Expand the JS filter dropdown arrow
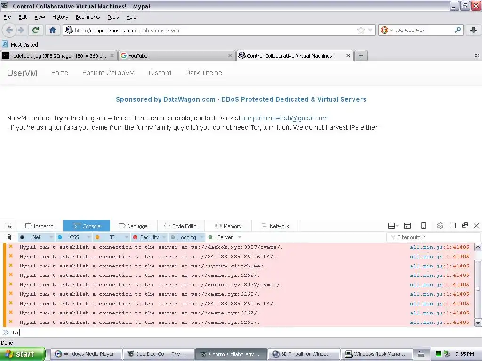 tap(126, 237)
